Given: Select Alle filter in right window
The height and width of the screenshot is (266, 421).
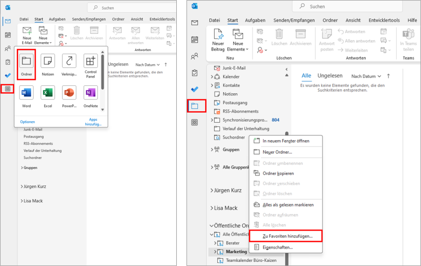Looking at the screenshot, I should pyautogui.click(x=306, y=76).
